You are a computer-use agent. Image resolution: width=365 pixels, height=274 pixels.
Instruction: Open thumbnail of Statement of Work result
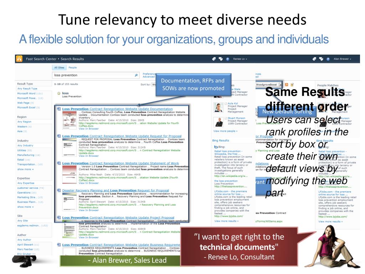tap(70, 175)
